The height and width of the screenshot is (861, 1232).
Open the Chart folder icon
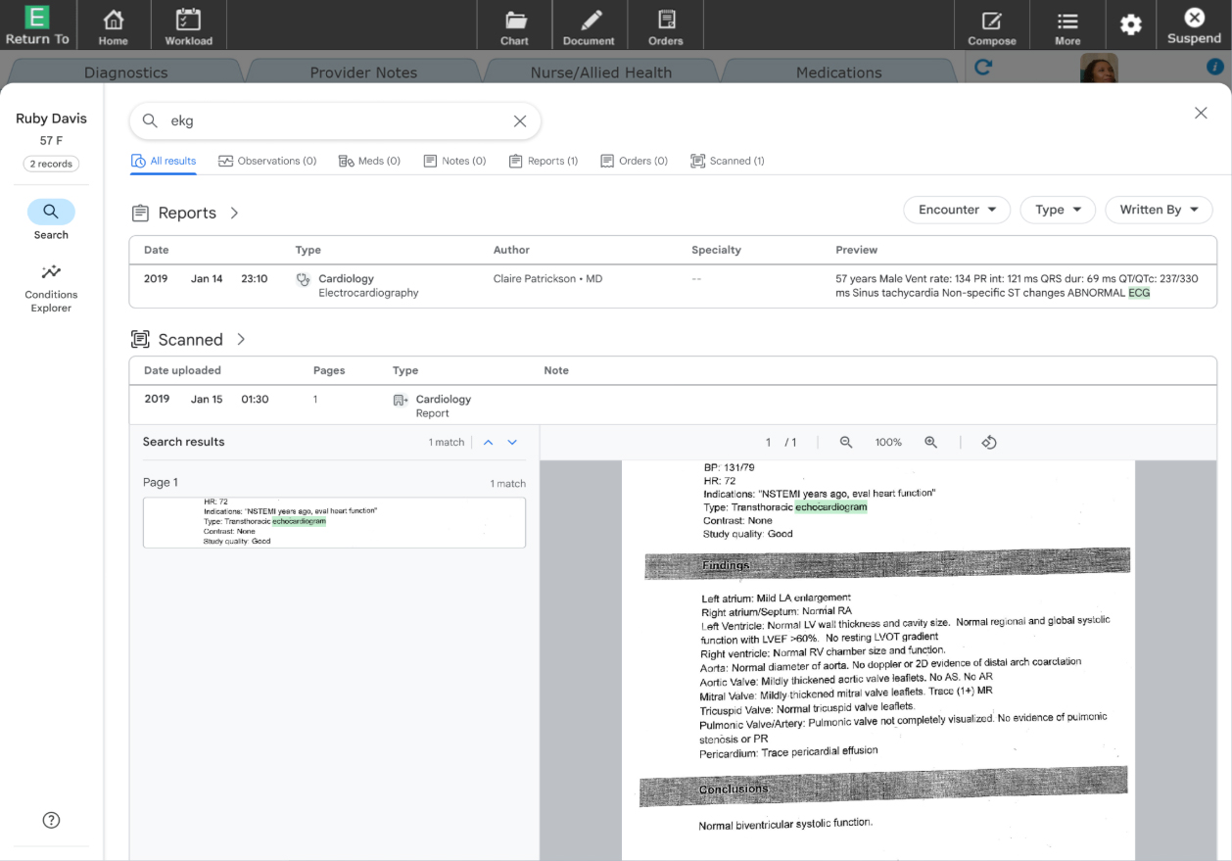514,25
